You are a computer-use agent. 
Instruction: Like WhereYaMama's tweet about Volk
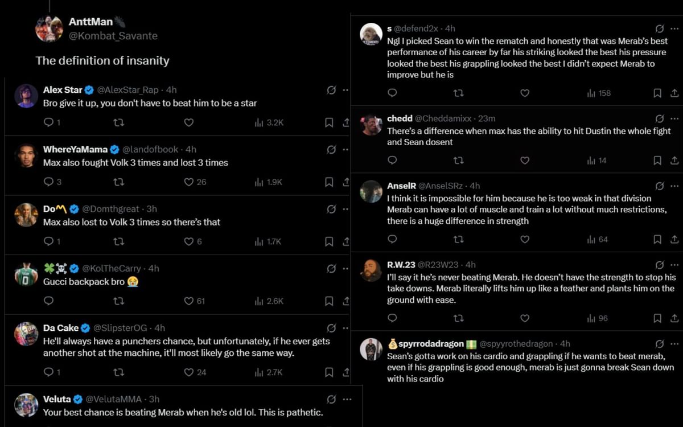pyautogui.click(x=189, y=182)
